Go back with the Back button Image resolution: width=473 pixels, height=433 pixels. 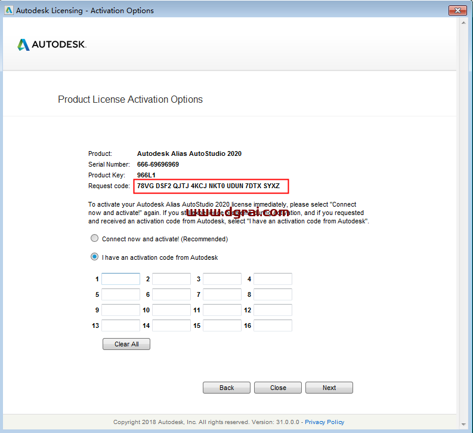pyautogui.click(x=227, y=388)
